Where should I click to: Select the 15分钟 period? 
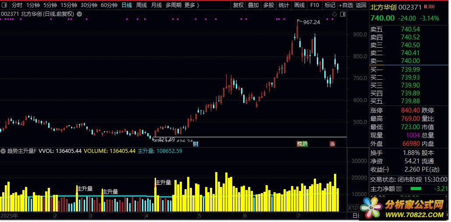69,5
